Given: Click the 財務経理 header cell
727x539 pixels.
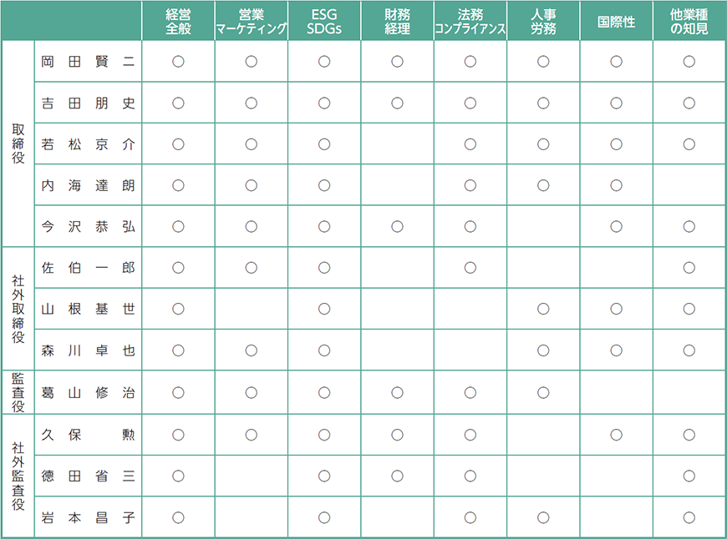Looking at the screenshot, I should coord(397,22).
